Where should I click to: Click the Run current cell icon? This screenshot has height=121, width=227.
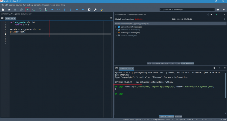(x=34, y=10)
